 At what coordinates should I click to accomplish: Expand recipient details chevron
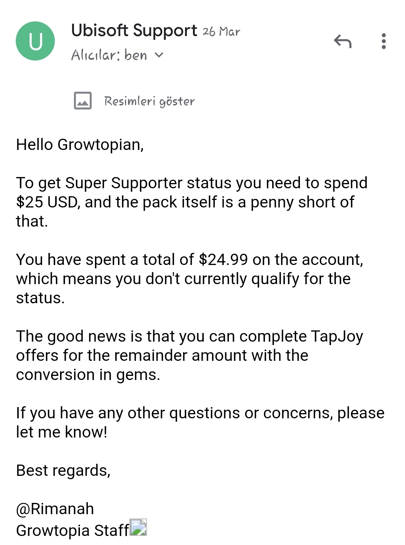(159, 55)
